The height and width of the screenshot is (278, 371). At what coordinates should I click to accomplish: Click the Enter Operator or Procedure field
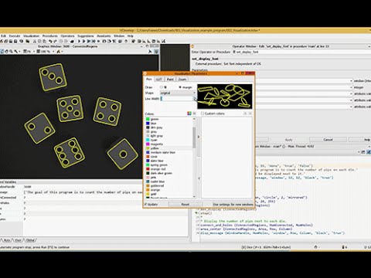[x=301, y=52]
